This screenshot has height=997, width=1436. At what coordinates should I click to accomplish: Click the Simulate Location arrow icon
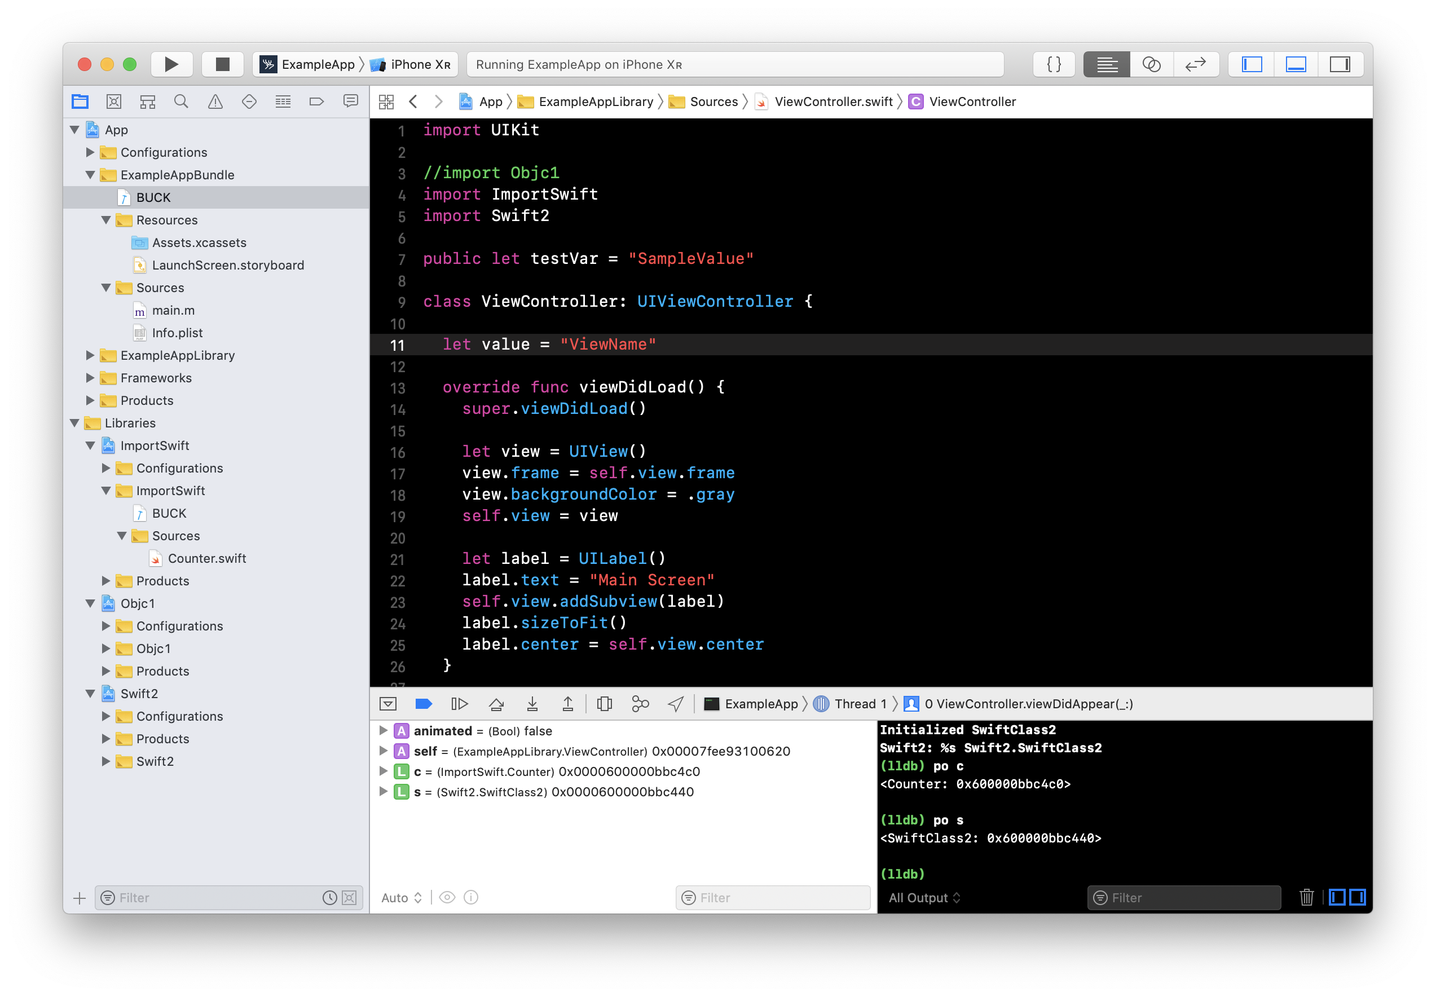(676, 704)
